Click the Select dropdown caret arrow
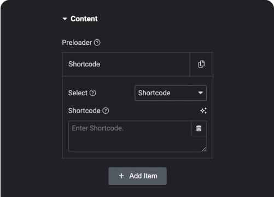This screenshot has width=274, height=197. coord(201,93)
